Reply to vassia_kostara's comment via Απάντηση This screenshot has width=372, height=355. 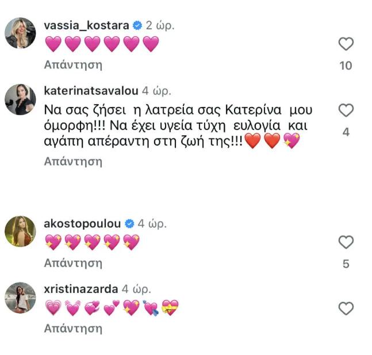pos(73,64)
